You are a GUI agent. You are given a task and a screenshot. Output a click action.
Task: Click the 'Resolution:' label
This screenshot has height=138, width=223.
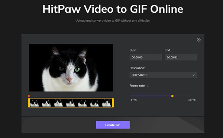click(137, 68)
